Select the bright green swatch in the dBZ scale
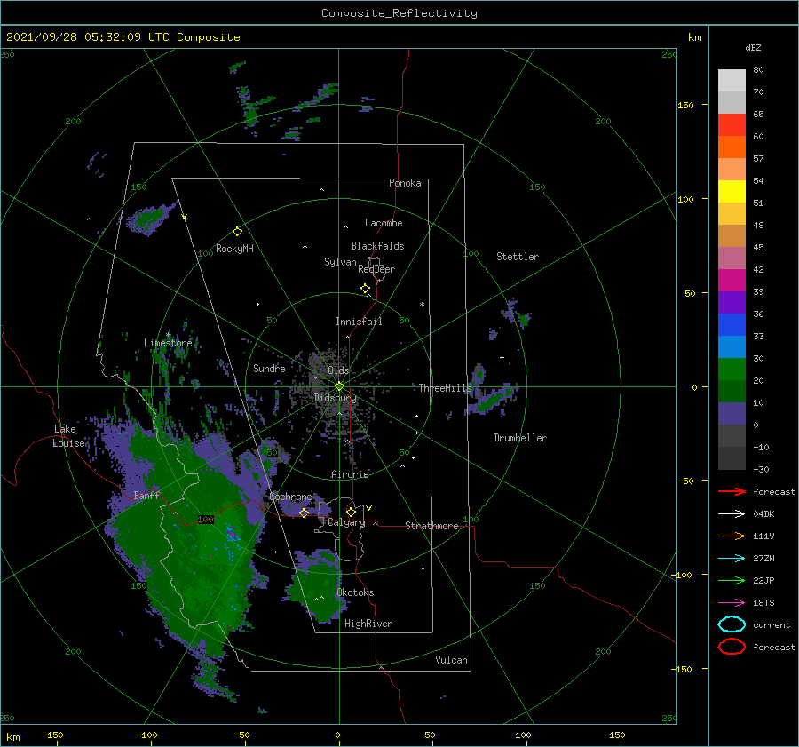The width and height of the screenshot is (799, 747). (732, 370)
